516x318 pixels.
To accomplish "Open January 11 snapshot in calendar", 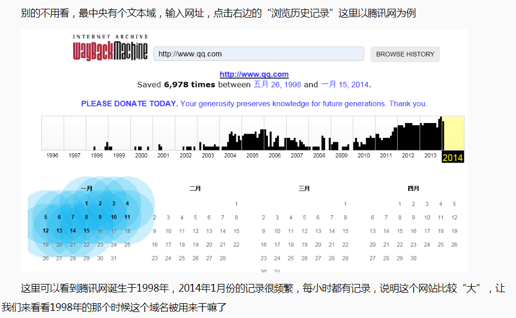I will click(128, 217).
